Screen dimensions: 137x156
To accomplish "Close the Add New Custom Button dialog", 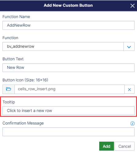I will pyautogui.click(x=132, y=6).
